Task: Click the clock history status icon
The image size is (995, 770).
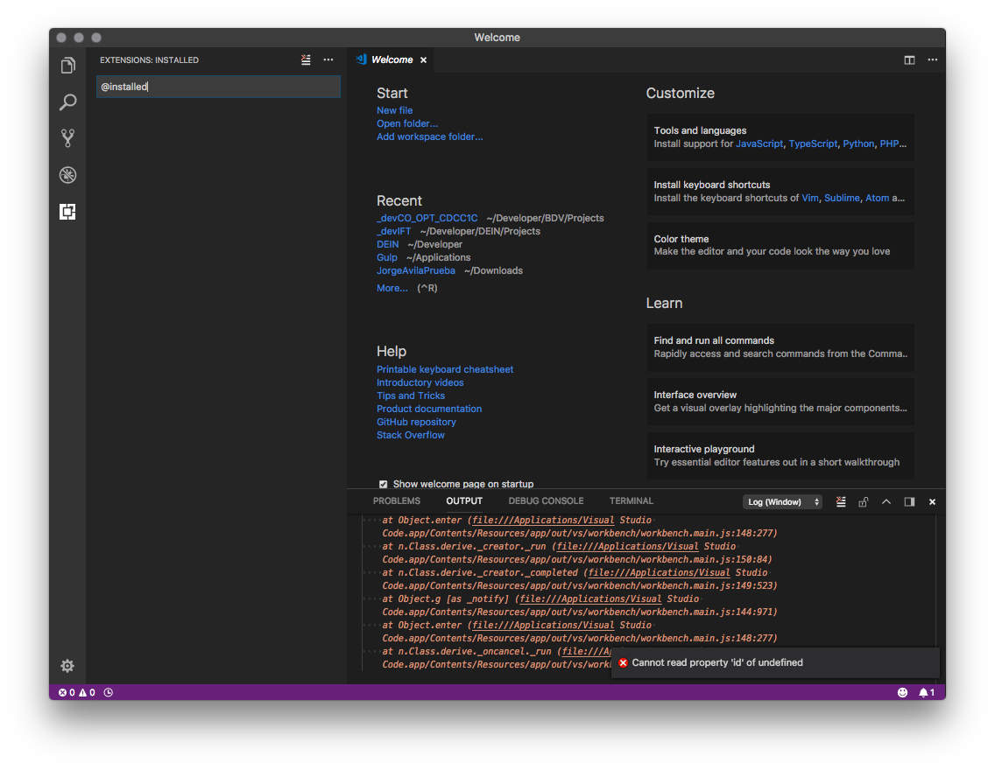Action: point(109,693)
